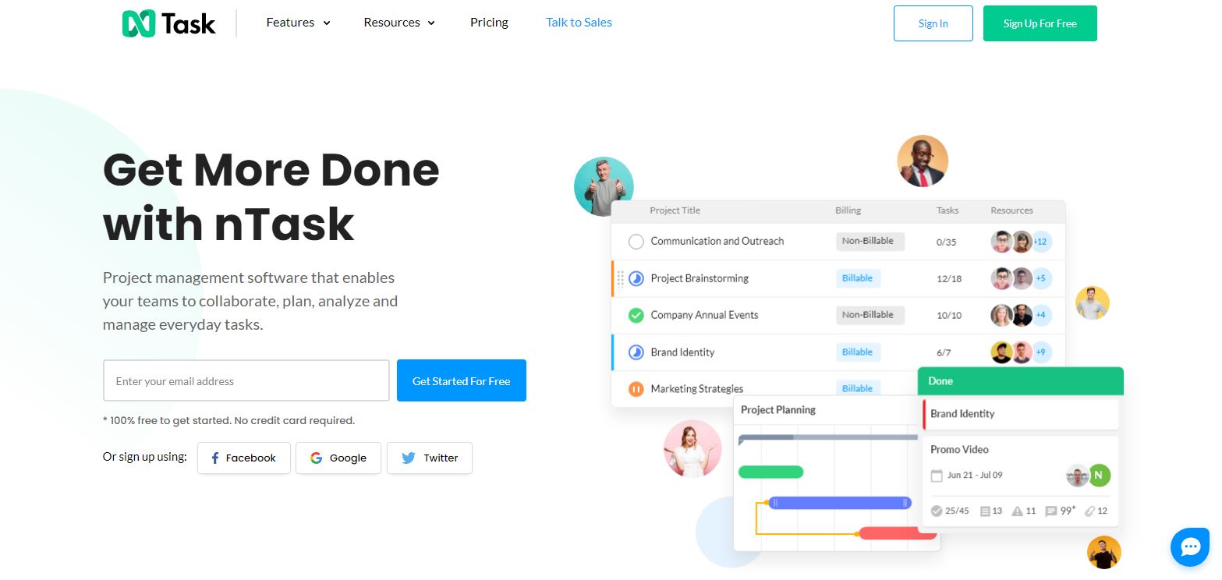Click Get Started For Free button
The image size is (1222, 580).
click(462, 380)
